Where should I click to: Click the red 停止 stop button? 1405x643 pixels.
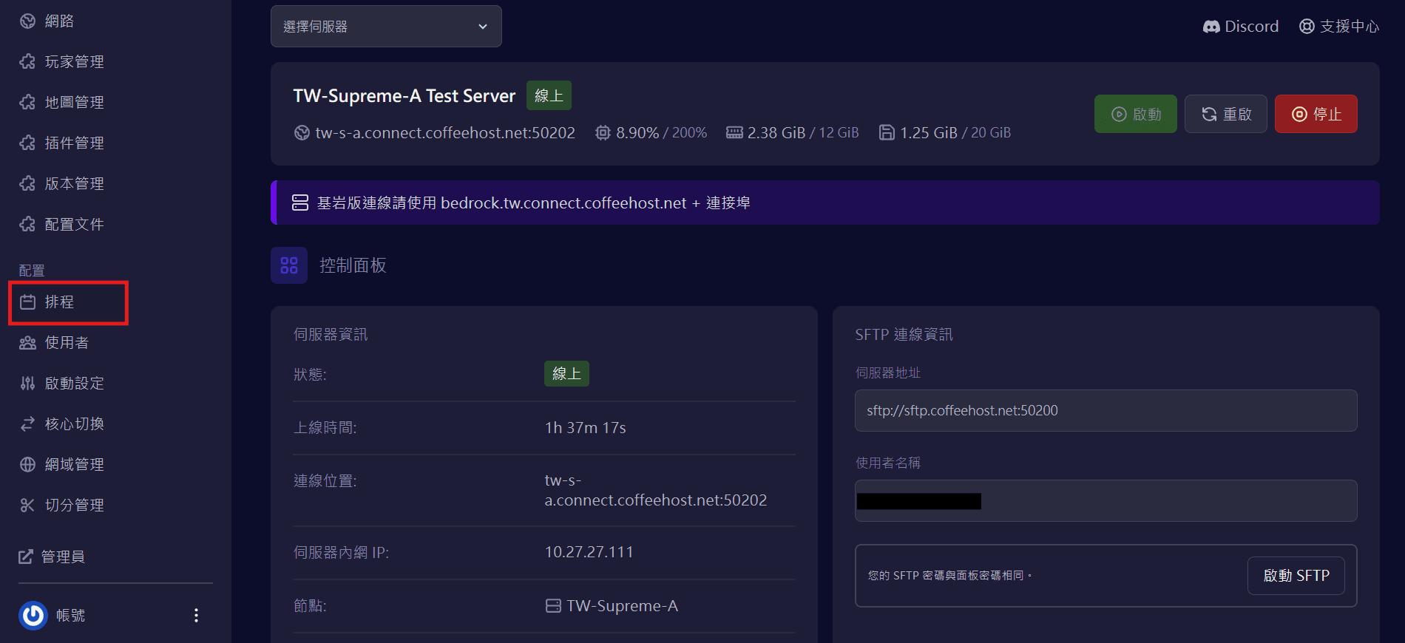click(x=1316, y=114)
